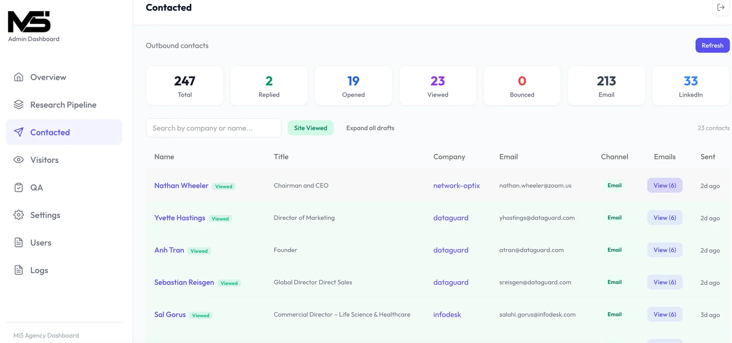Click View (6) for Yvette Hastings

(665, 218)
